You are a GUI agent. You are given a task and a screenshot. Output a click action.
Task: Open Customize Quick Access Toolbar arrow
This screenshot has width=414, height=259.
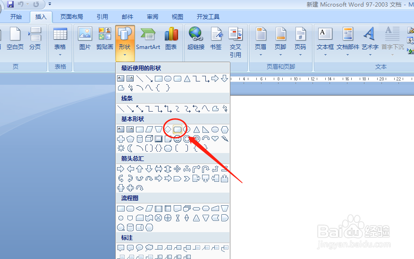50,4
